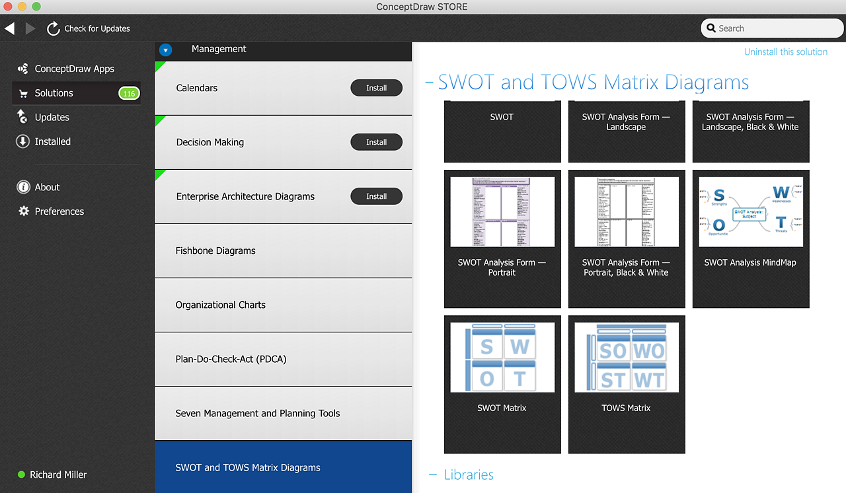Open the Updates section
This screenshot has width=846, height=493.
(x=52, y=117)
